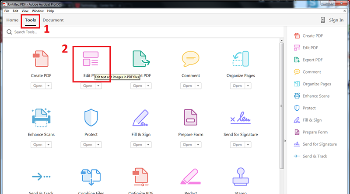Click the Send & Track arrow icon in grid
350x194 pixels.
point(41,177)
